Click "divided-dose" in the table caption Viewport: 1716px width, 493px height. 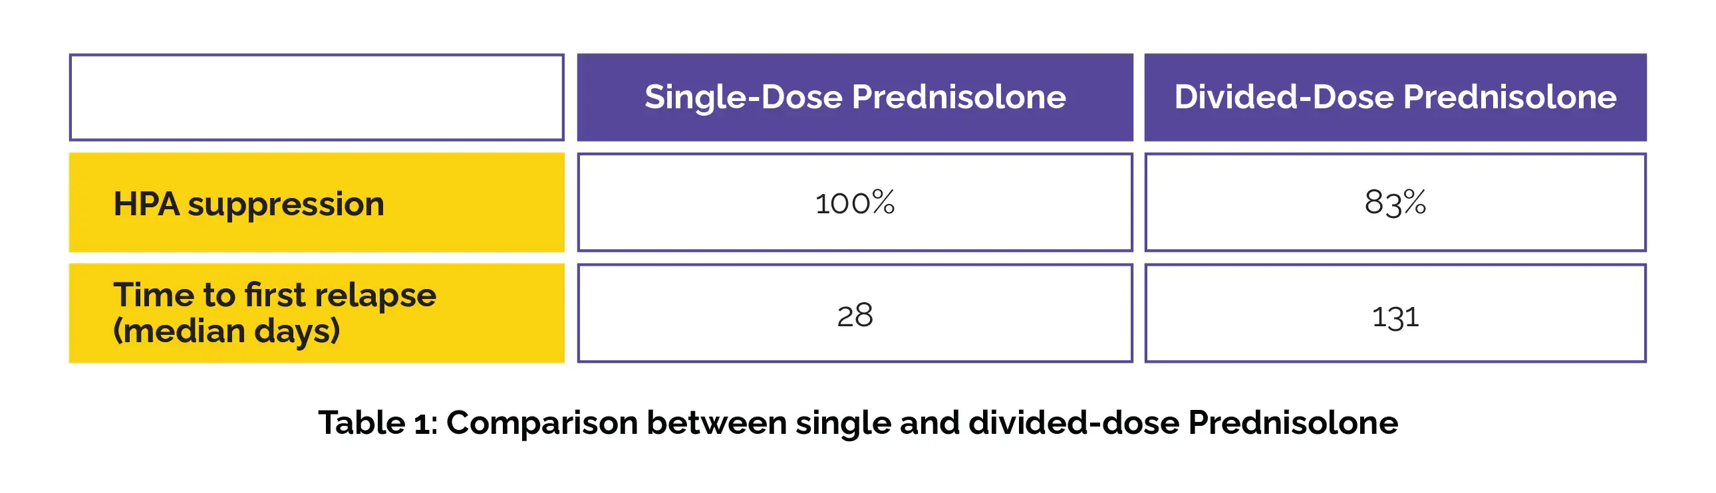point(1074,423)
